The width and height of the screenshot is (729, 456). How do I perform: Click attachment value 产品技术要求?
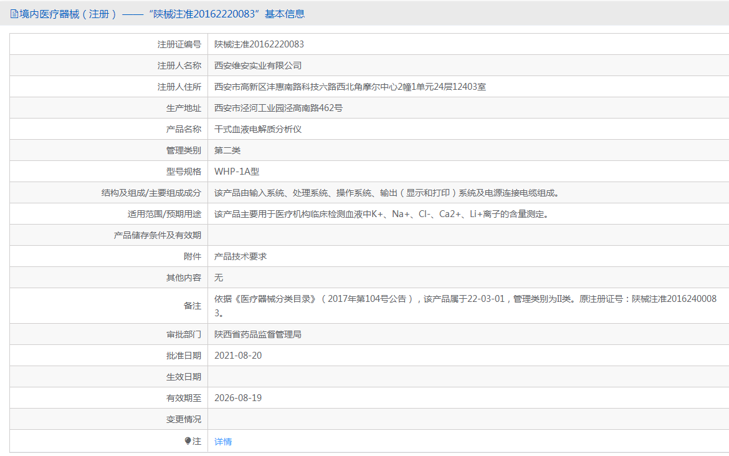pos(241,256)
